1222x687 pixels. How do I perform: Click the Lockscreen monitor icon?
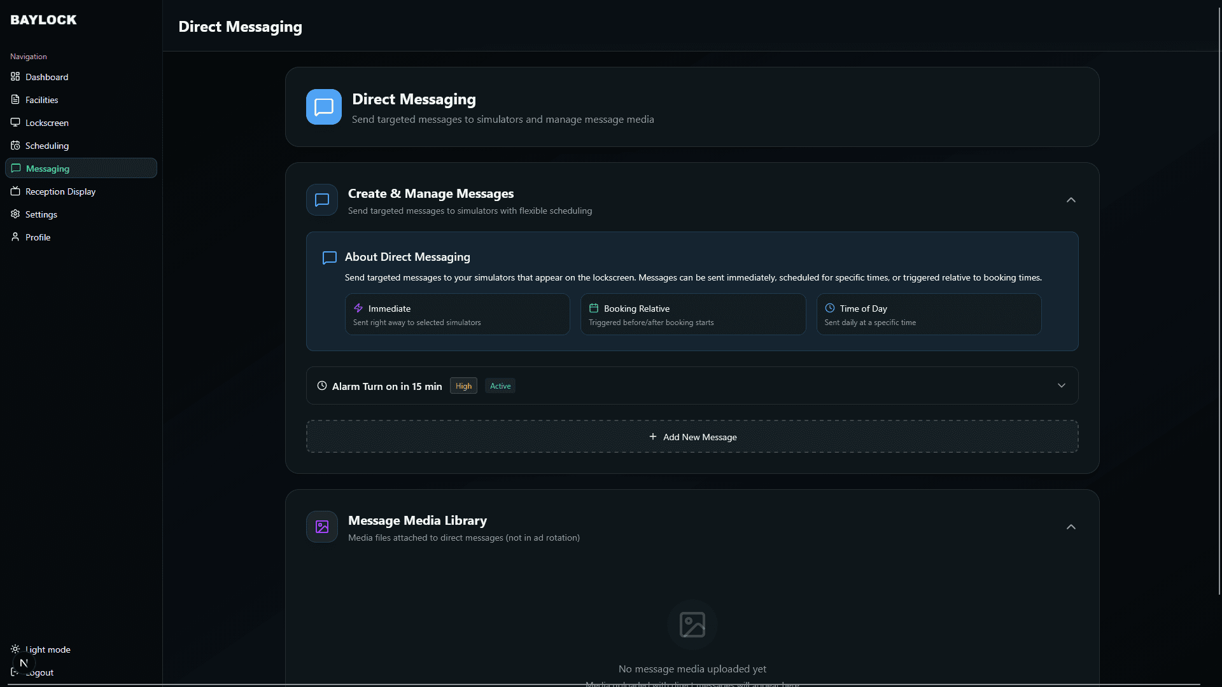tap(15, 123)
